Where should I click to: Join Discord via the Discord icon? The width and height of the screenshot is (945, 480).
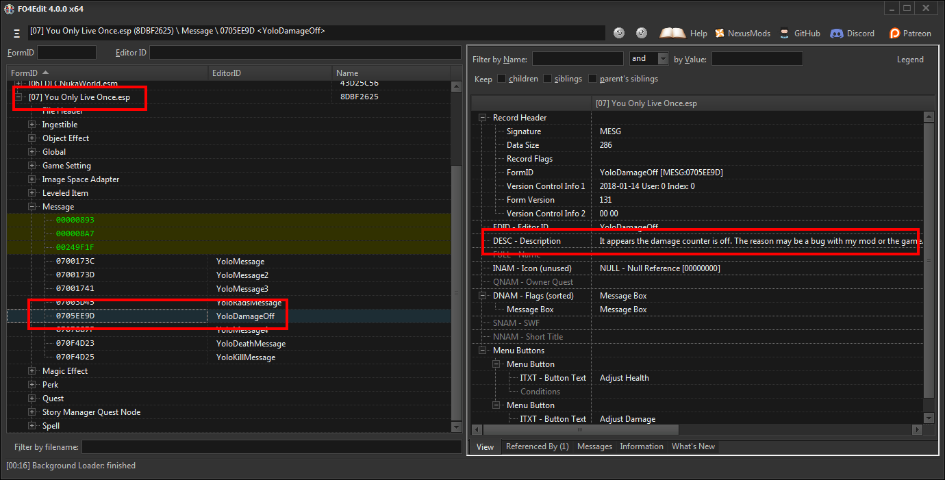pyautogui.click(x=836, y=32)
